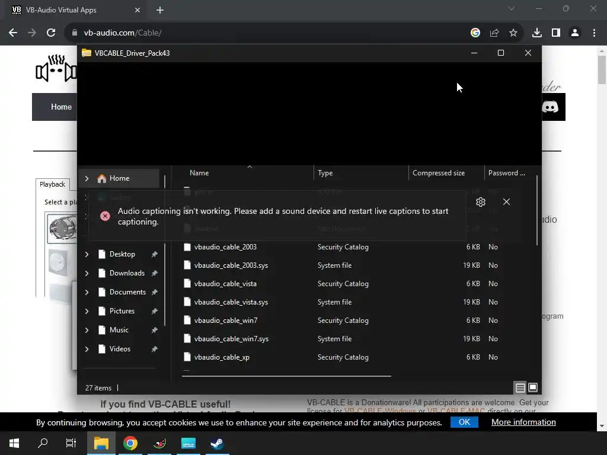This screenshot has height=455, width=607.
Task: Unpin Desktop from quick access
Action: (x=155, y=254)
